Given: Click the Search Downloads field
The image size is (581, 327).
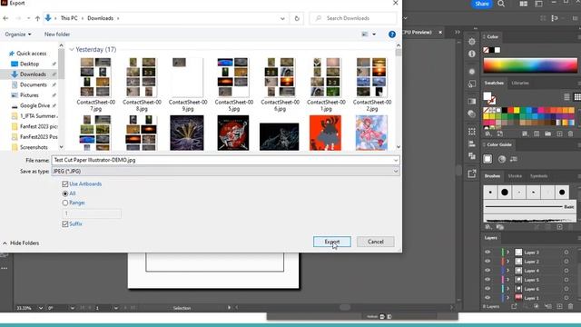Looking at the screenshot, I should coord(353,18).
